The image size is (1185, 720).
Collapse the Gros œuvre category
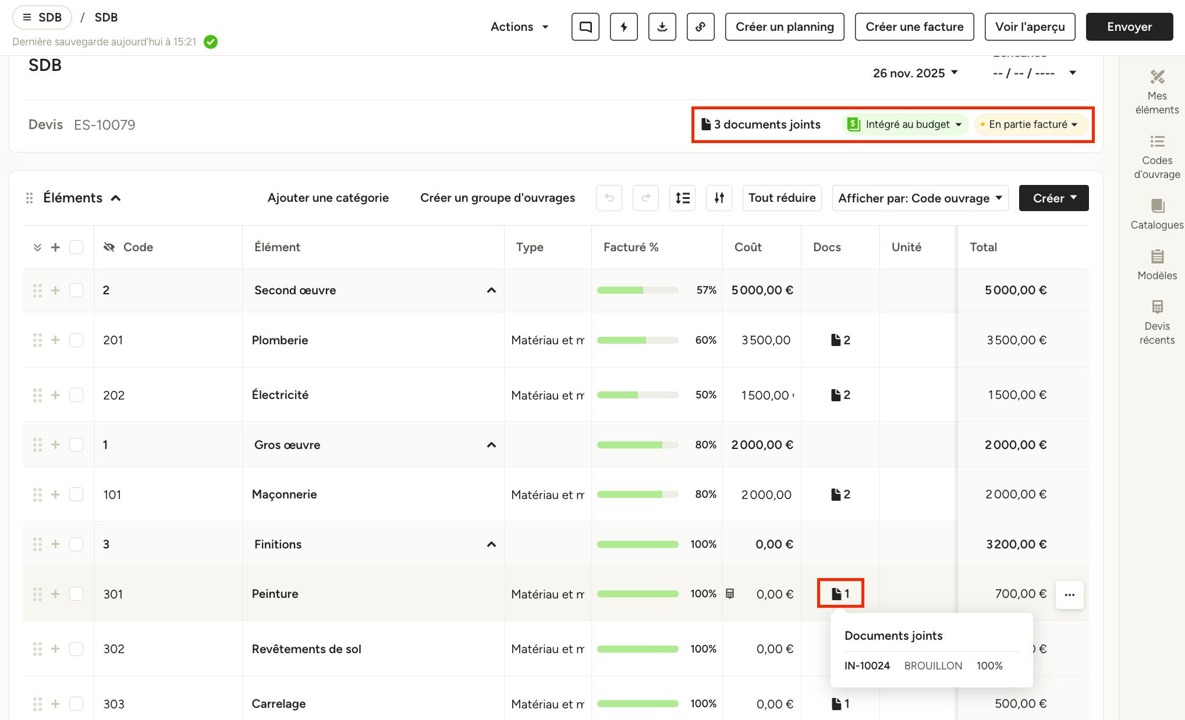pos(491,445)
